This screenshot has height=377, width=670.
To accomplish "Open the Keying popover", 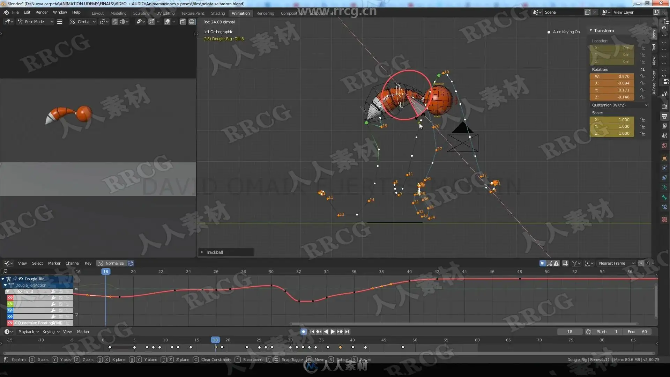I will coord(51,332).
